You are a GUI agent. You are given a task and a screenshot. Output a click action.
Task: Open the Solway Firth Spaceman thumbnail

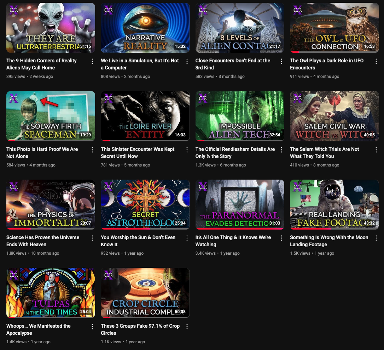coord(51,116)
